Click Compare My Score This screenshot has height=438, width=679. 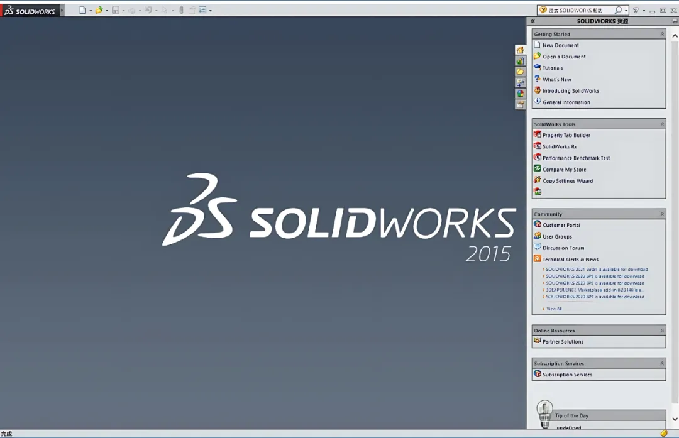coord(564,170)
